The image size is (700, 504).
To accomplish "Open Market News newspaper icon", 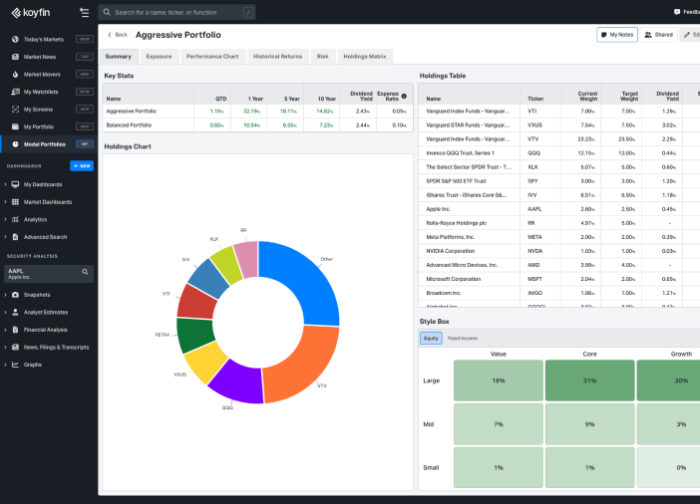I will tap(15, 57).
